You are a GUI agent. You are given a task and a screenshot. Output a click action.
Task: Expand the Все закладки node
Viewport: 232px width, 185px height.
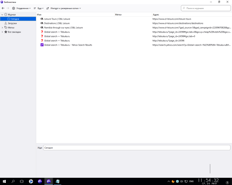click(2, 32)
